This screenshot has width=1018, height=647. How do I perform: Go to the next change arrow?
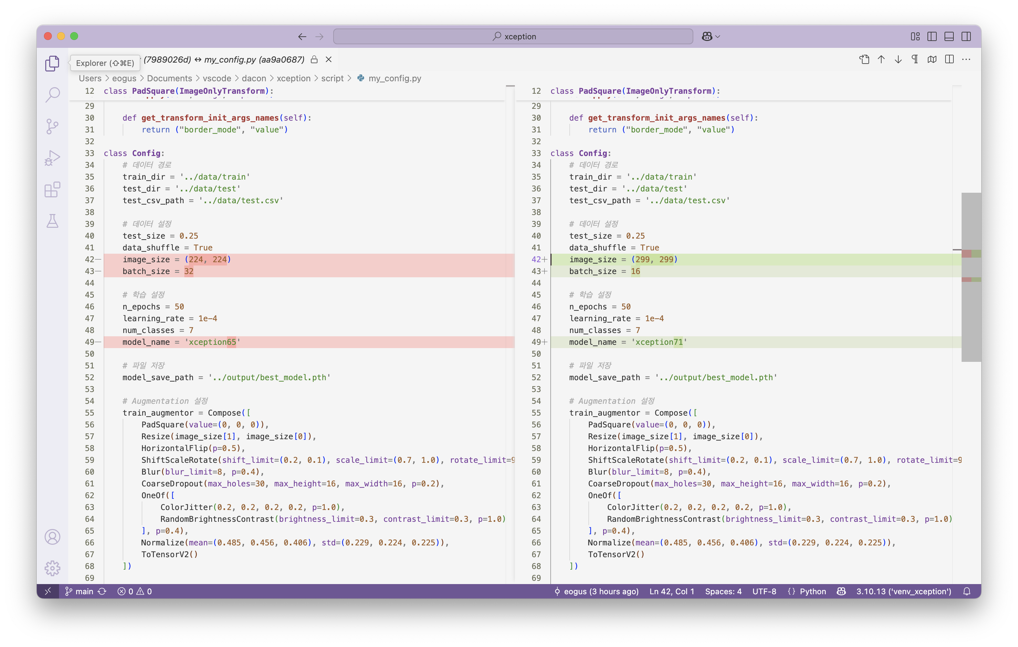point(898,60)
